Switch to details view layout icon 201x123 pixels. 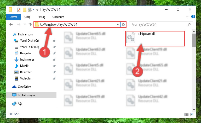point(186,114)
